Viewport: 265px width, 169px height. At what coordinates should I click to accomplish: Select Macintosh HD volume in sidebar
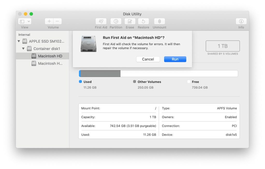pyautogui.click(x=43, y=56)
